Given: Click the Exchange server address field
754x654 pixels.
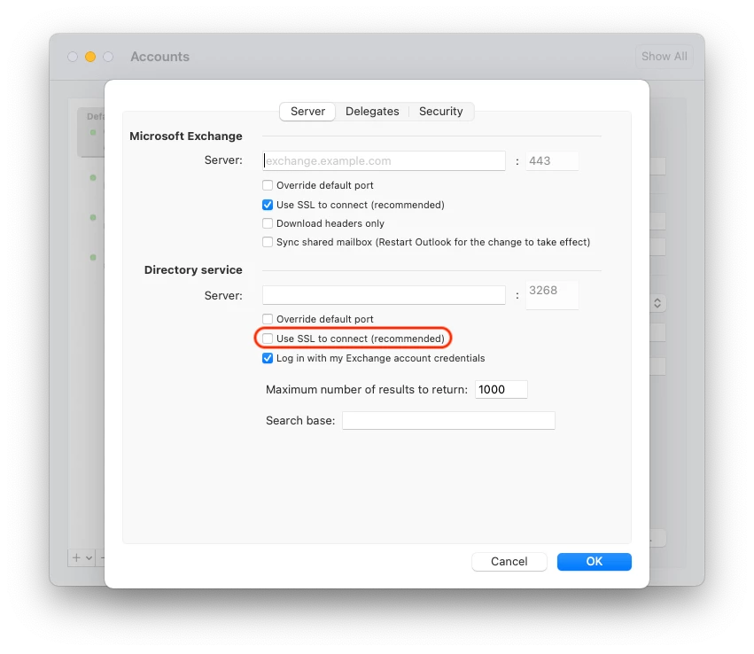Looking at the screenshot, I should click(384, 160).
